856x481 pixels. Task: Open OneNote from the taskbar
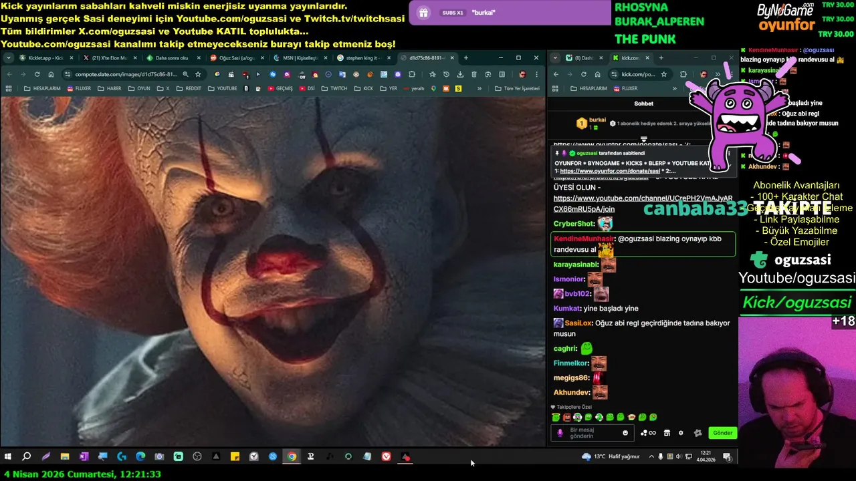(x=84, y=457)
